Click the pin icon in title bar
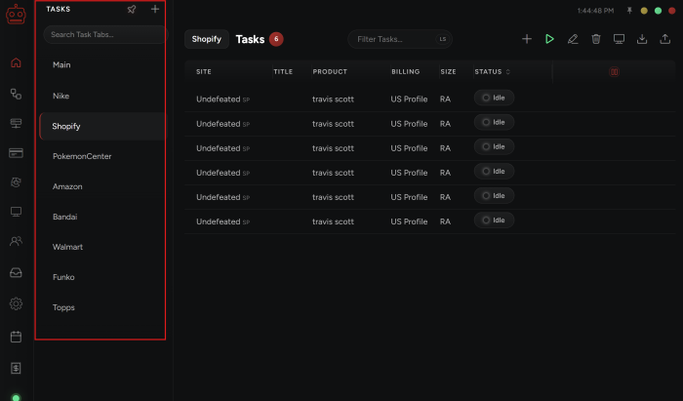 [629, 11]
